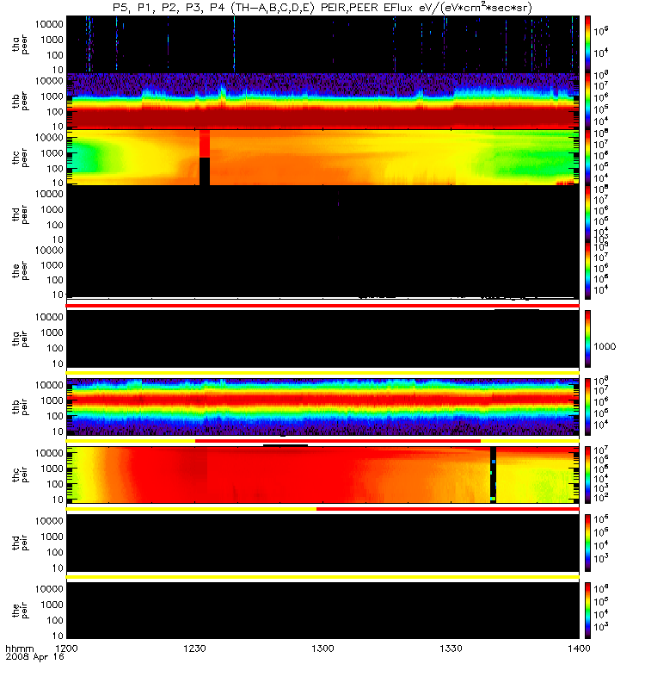Click the 1400 time tick label

[579, 649]
